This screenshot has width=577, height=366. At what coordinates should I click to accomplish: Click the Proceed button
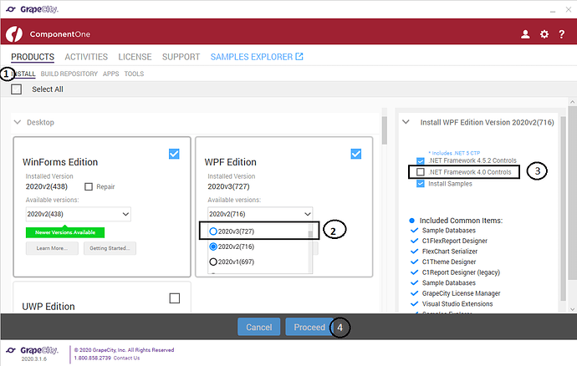[309, 327]
